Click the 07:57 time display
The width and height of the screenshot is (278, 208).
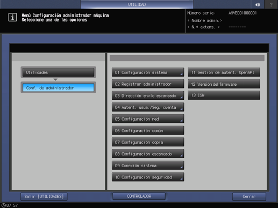pos(12,205)
